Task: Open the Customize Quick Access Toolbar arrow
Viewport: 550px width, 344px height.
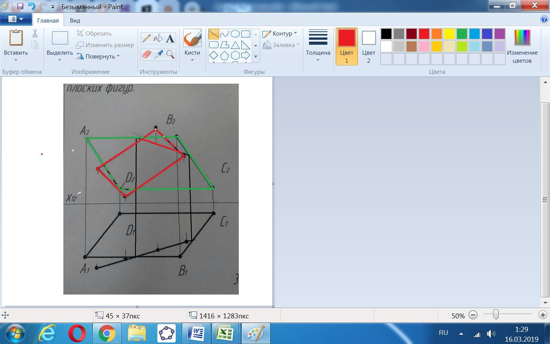Action: (x=53, y=7)
